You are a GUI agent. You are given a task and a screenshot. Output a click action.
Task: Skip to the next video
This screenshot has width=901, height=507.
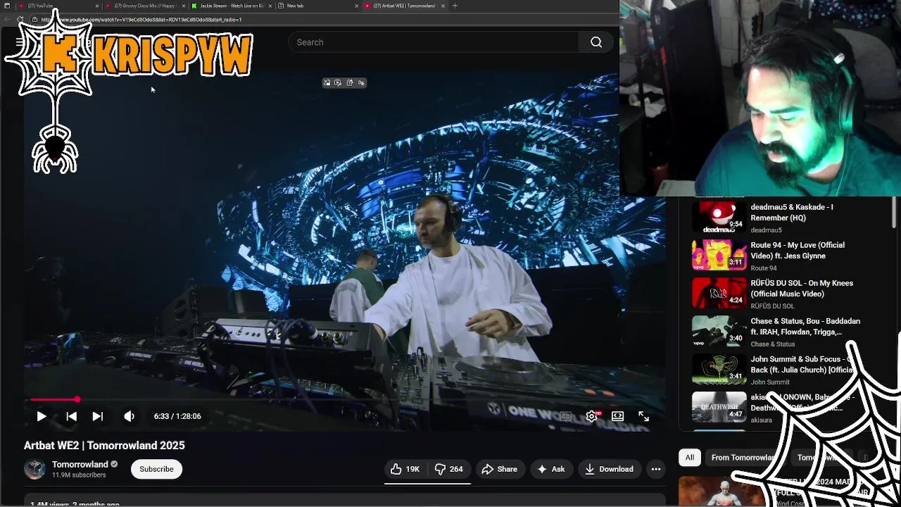click(x=98, y=416)
